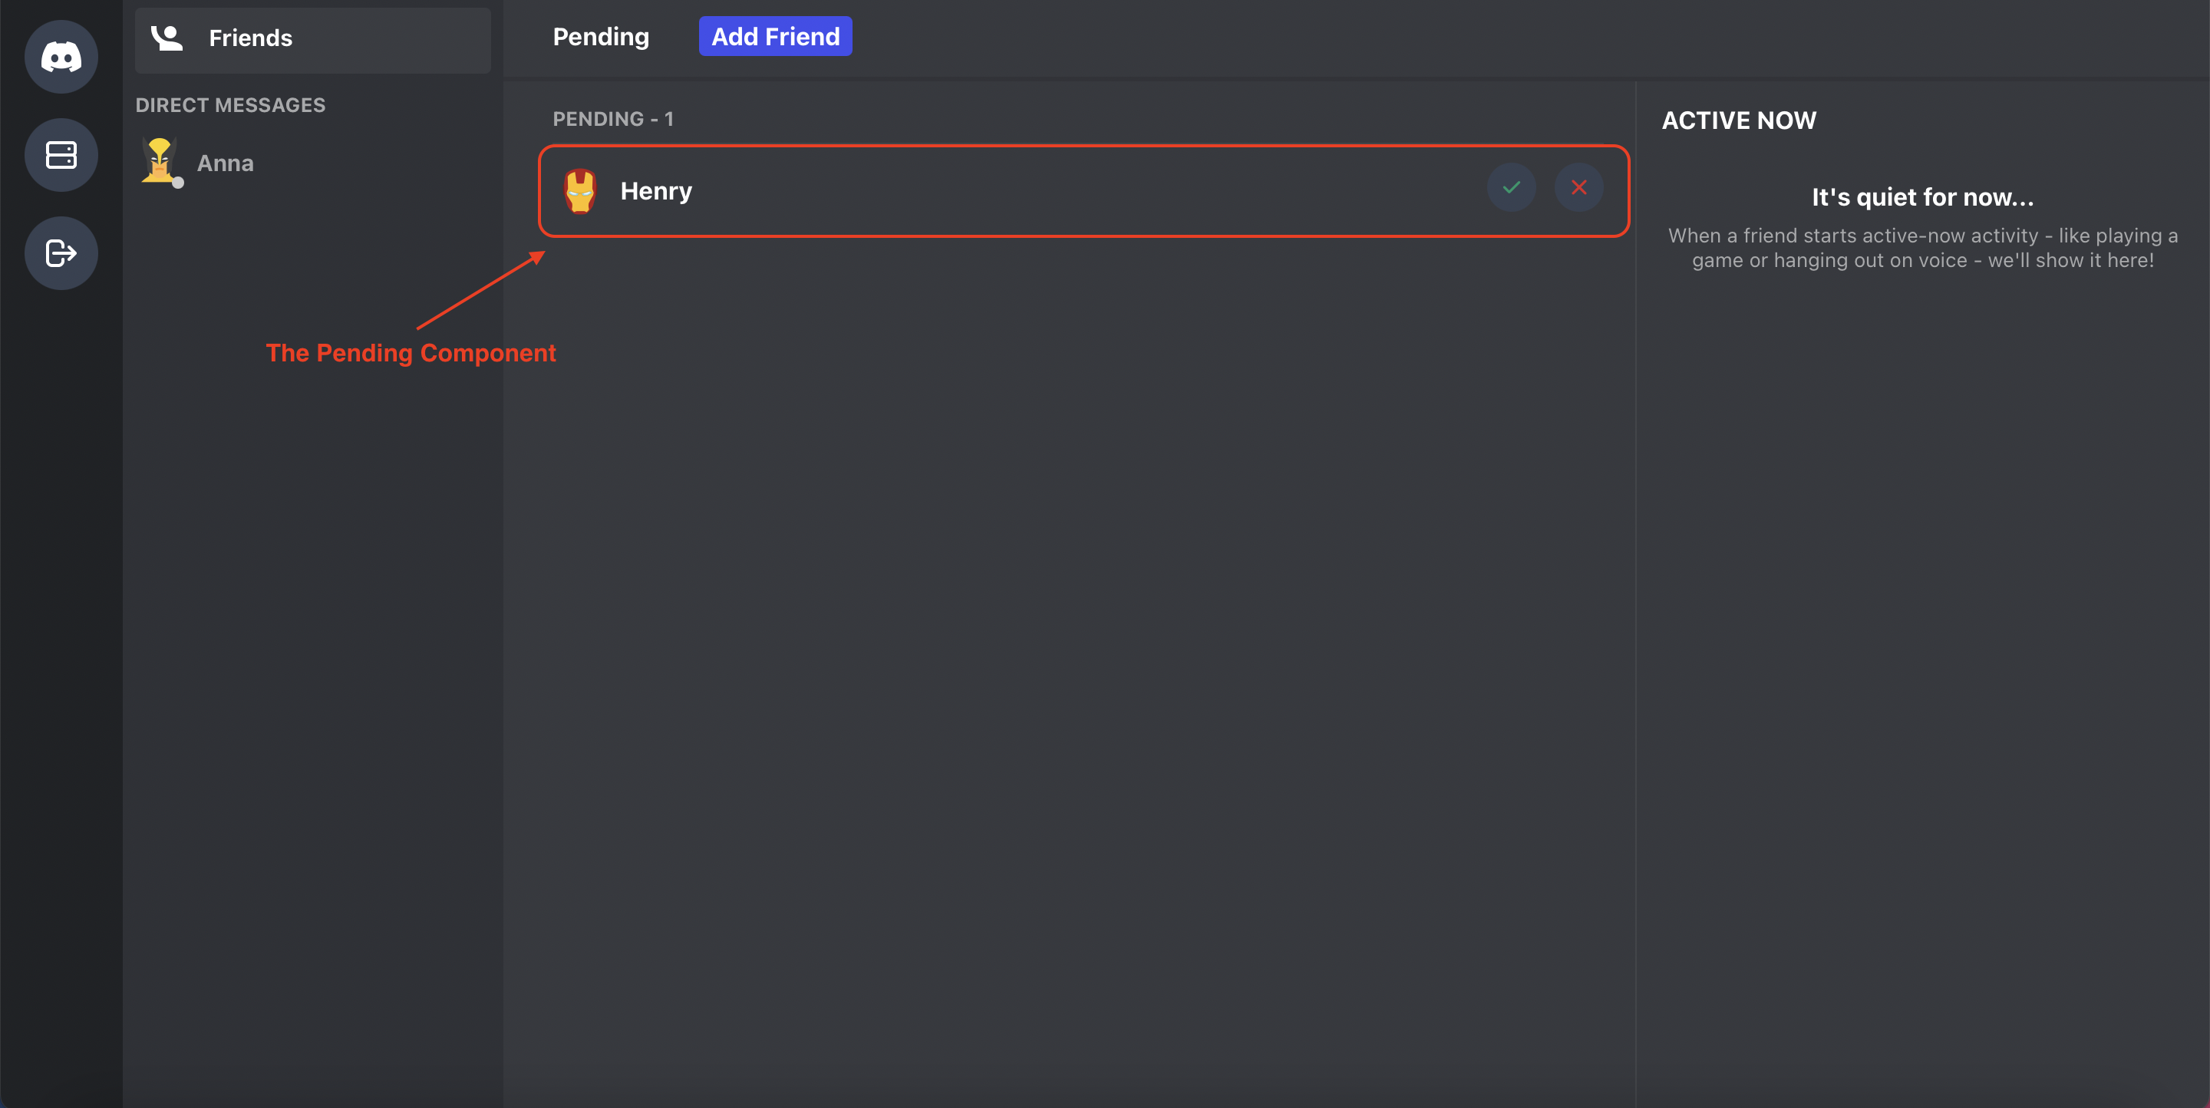Click the It's quiet for now text
The height and width of the screenshot is (1108, 2210).
(1922, 198)
